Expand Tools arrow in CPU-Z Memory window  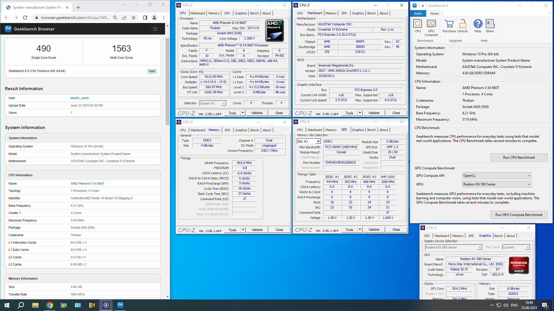click(243, 230)
